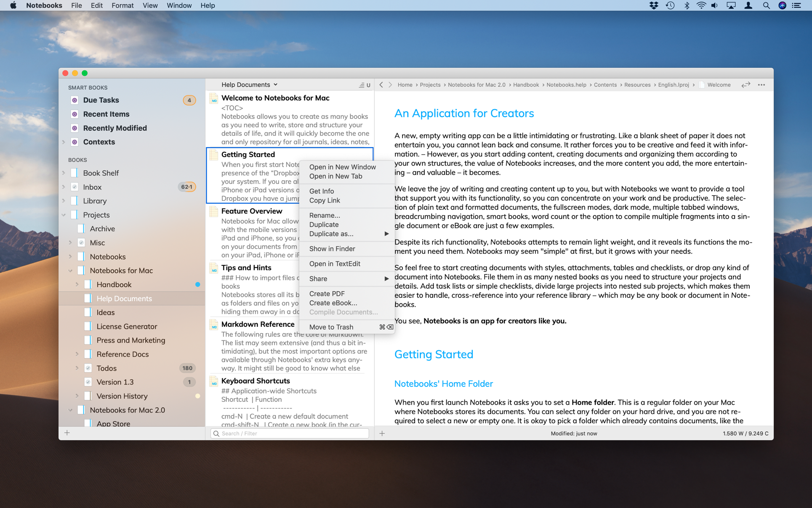Select Open in New Window option

[x=342, y=167]
